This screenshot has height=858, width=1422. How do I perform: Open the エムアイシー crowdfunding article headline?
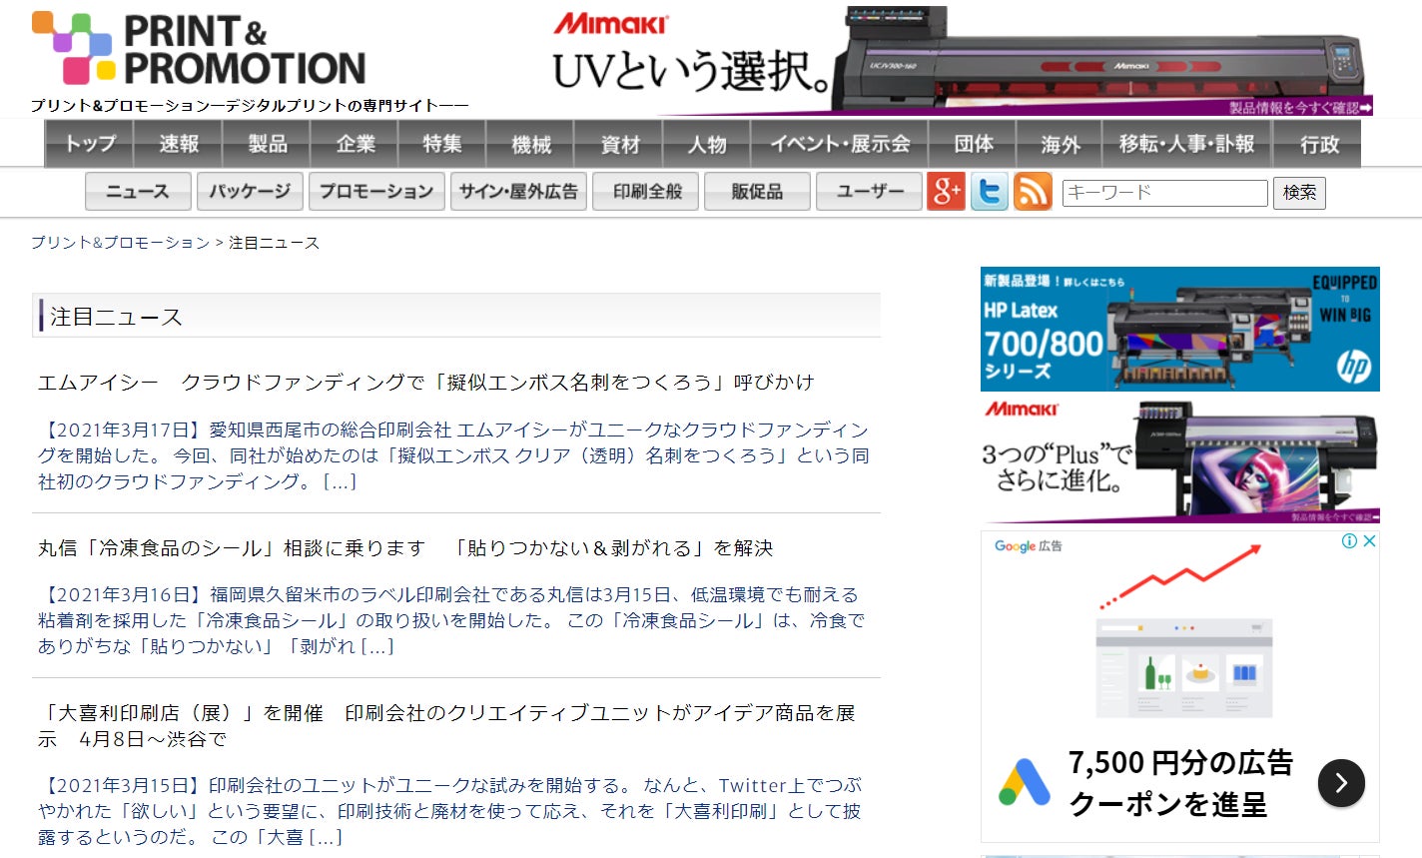425,383
